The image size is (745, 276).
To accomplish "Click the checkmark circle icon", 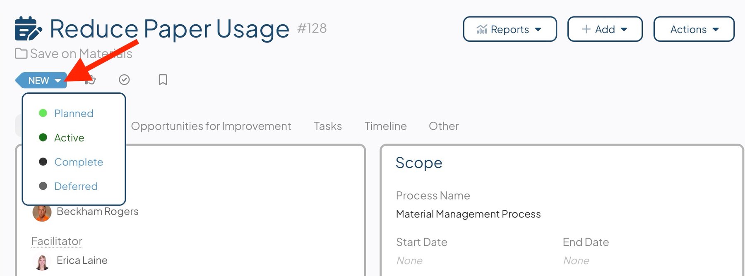I will point(124,80).
